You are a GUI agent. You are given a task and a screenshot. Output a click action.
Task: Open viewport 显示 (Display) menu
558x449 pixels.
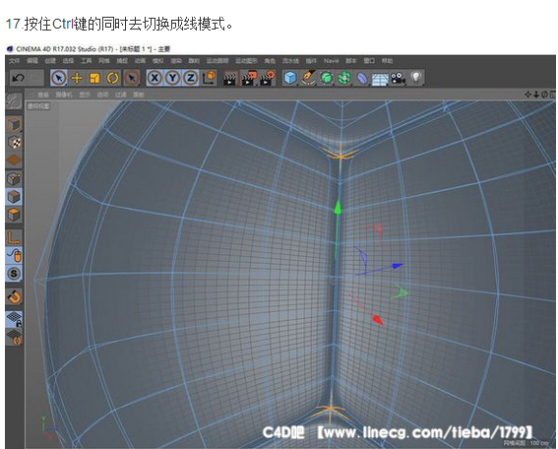point(85,95)
